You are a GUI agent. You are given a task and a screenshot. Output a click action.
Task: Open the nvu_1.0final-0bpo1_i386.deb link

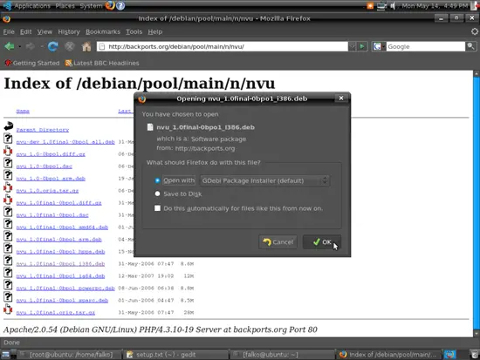click(x=60, y=263)
